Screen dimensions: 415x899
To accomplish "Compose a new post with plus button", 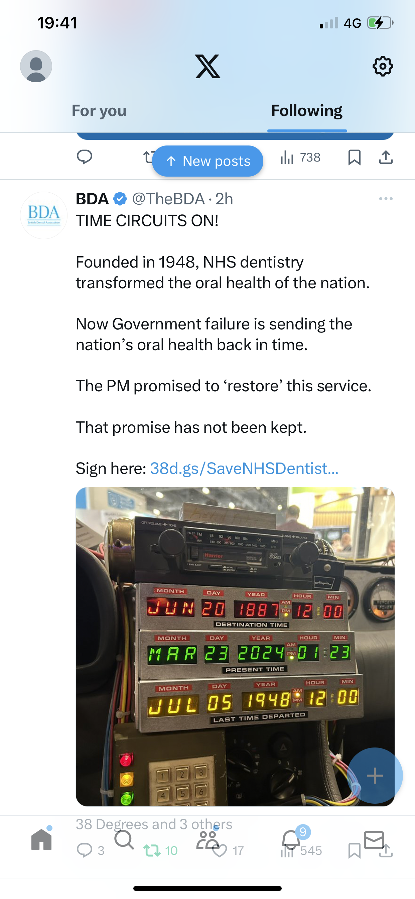I will point(375,776).
